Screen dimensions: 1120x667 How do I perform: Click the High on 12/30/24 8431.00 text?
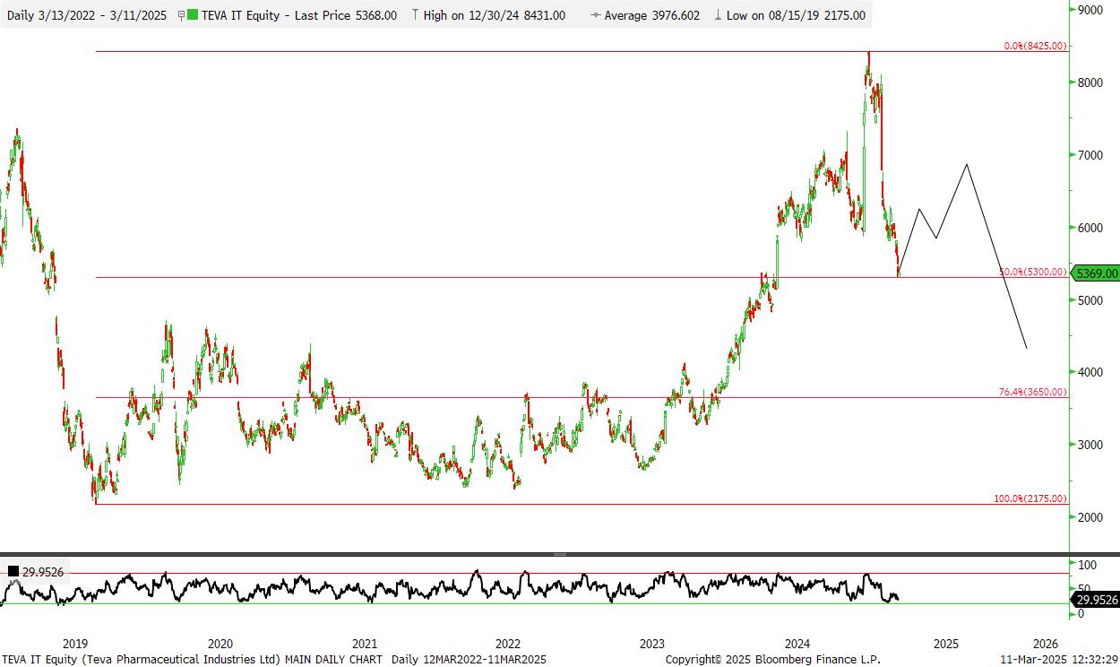pyautogui.click(x=494, y=15)
